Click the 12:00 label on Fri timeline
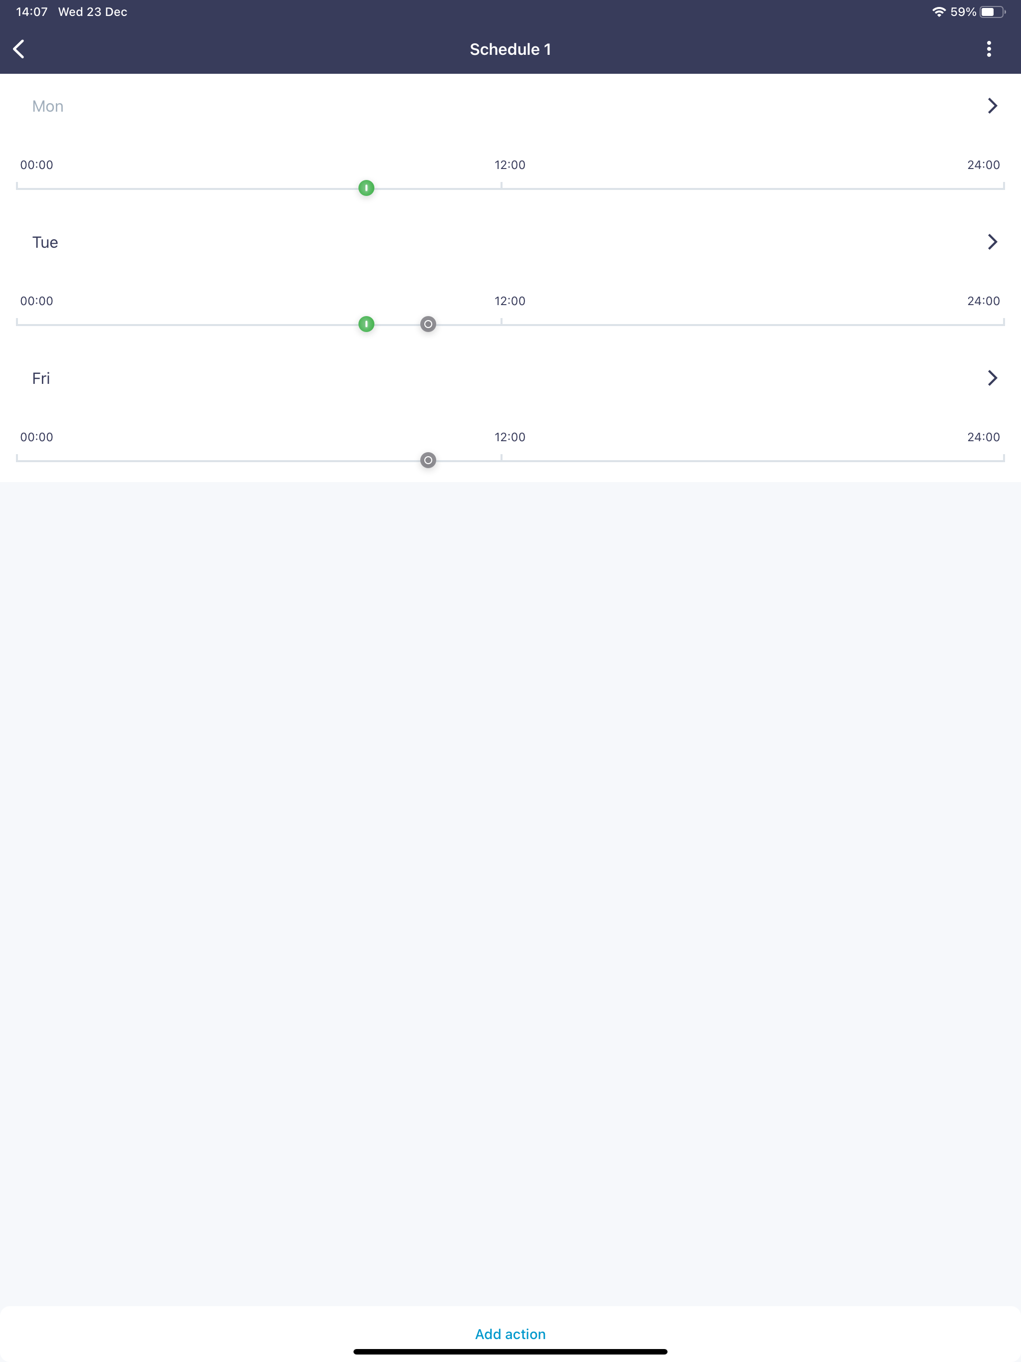This screenshot has height=1362, width=1021. 510,437
